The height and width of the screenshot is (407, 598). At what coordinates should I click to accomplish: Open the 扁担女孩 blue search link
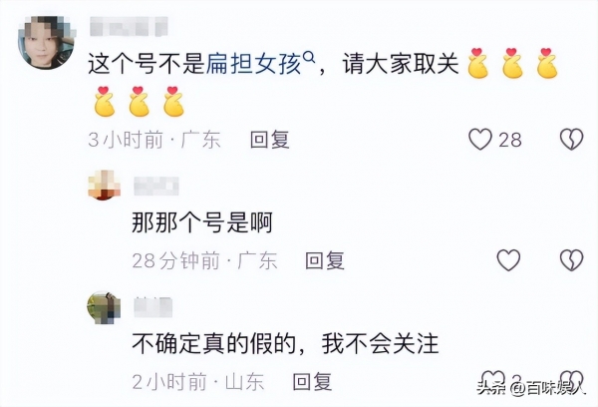point(254,64)
